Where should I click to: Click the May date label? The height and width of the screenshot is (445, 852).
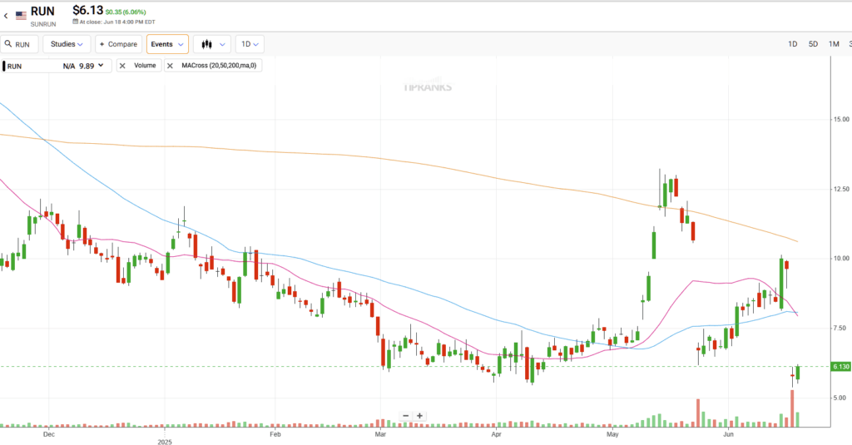click(x=612, y=434)
